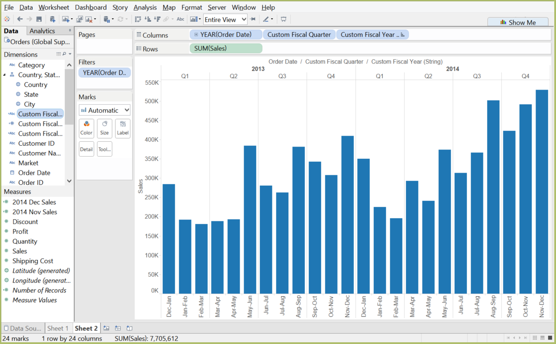Enable Presentation Mode from the toolbar
The image size is (556, 344).
click(282, 19)
